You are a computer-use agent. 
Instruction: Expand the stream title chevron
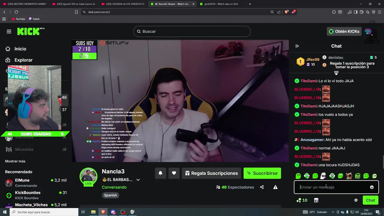tap(138, 180)
